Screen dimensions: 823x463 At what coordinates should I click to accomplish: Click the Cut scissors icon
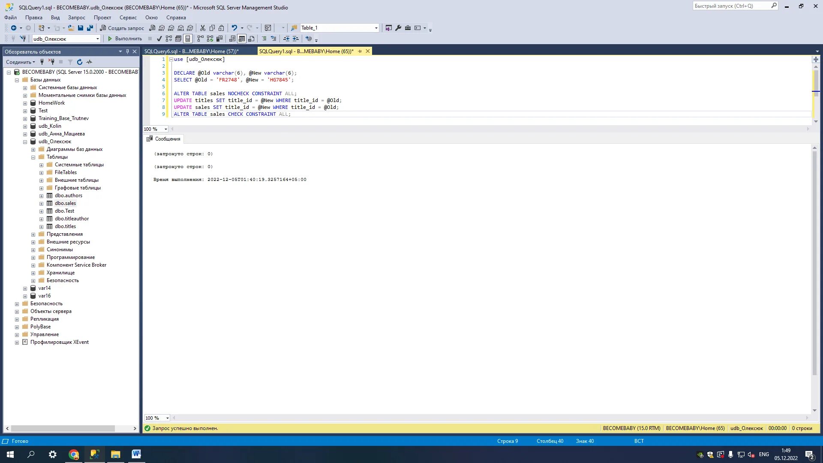[203, 28]
